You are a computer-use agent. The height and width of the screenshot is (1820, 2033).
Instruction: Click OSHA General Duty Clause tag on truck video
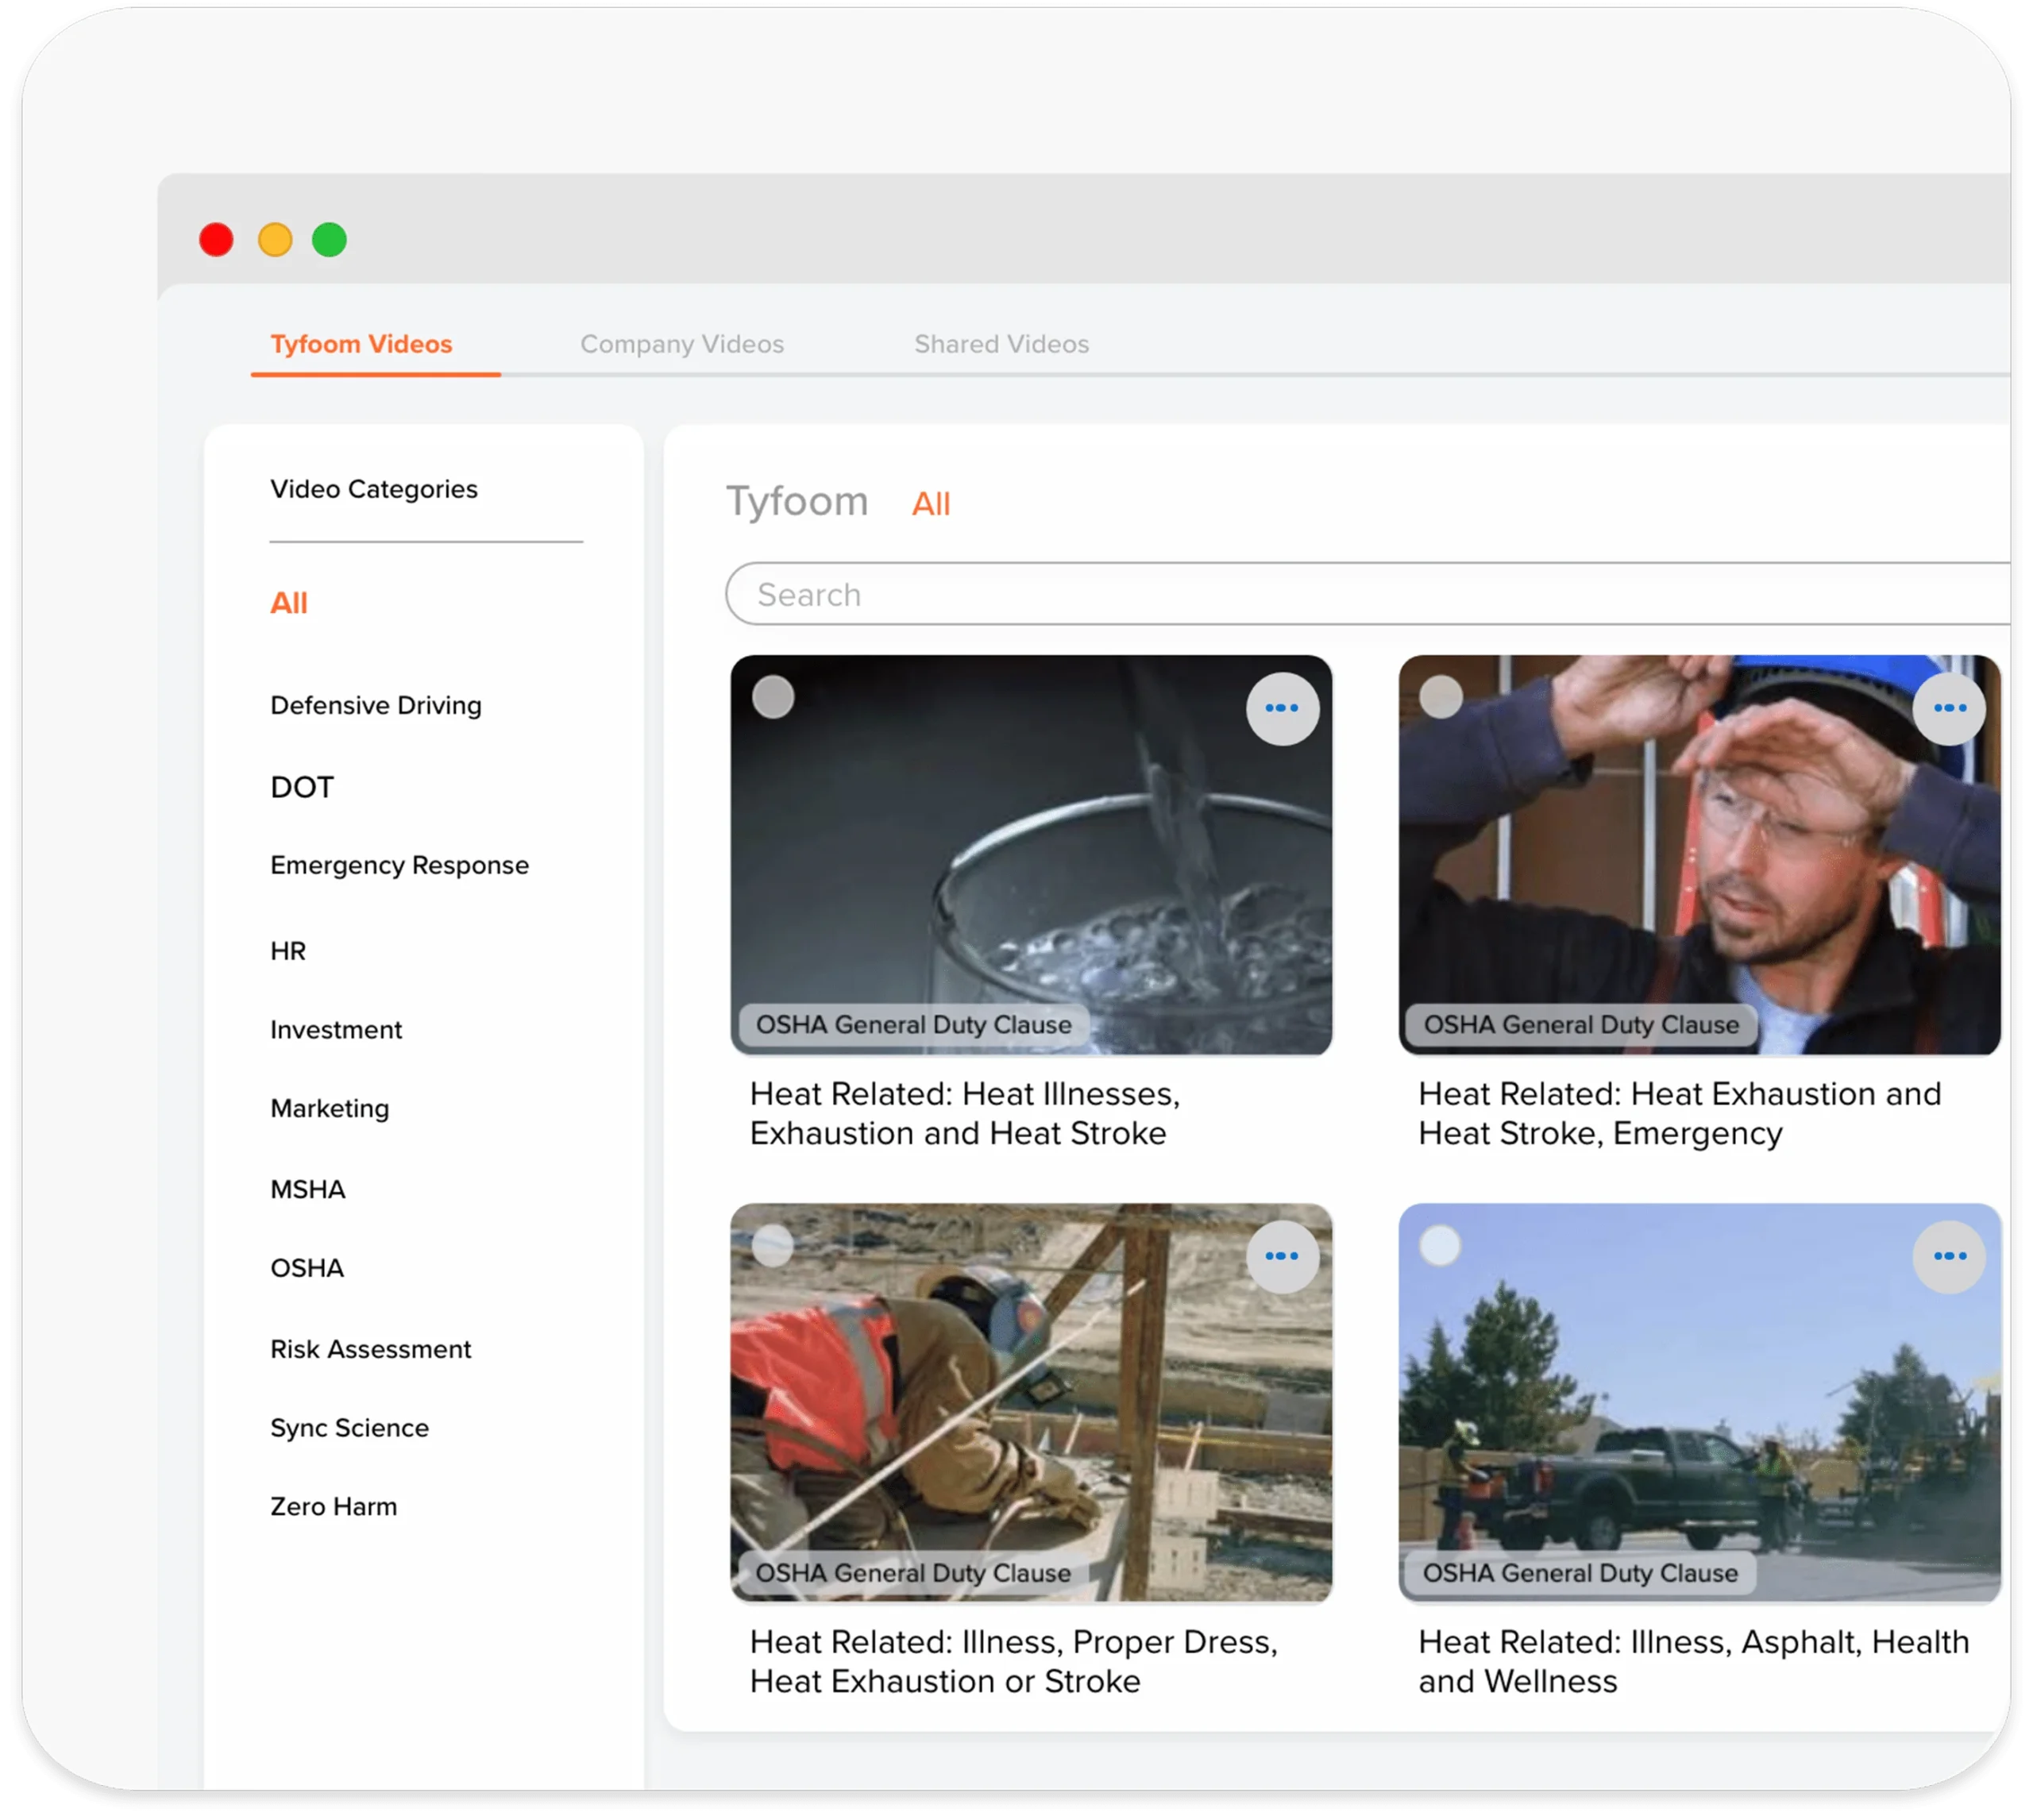(1581, 1573)
